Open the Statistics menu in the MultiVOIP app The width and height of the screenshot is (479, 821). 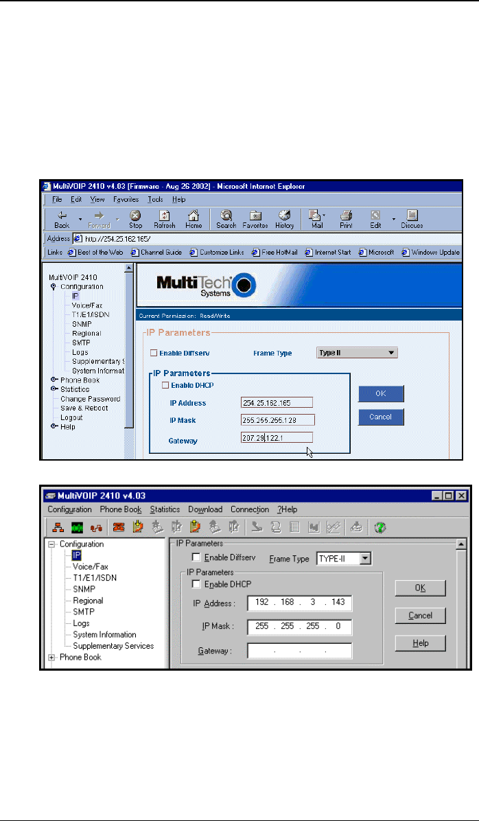pyautogui.click(x=165, y=509)
